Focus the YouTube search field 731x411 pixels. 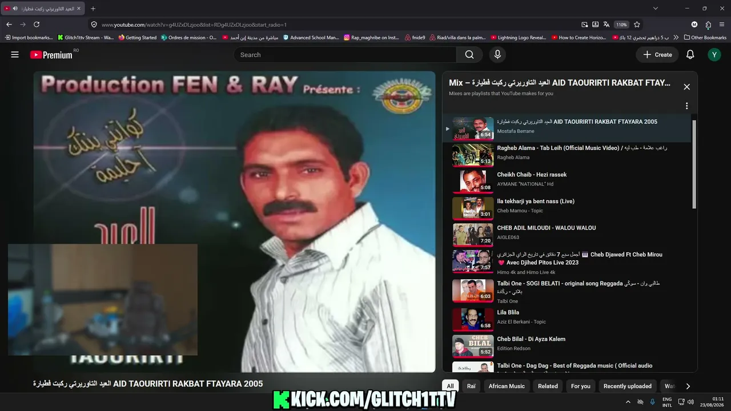click(x=345, y=55)
